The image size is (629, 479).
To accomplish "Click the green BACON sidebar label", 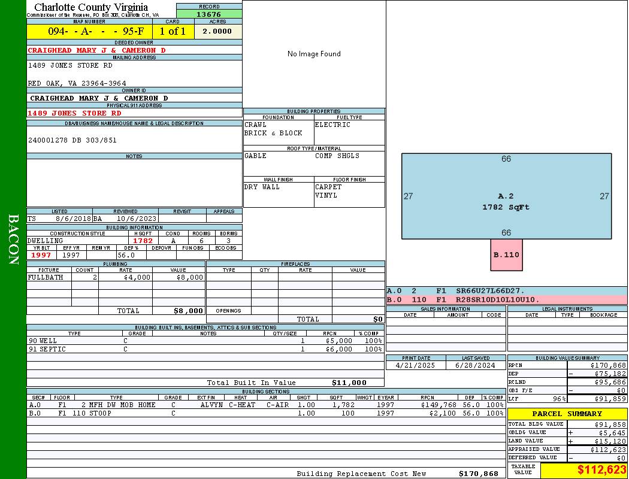I will pos(13,239).
